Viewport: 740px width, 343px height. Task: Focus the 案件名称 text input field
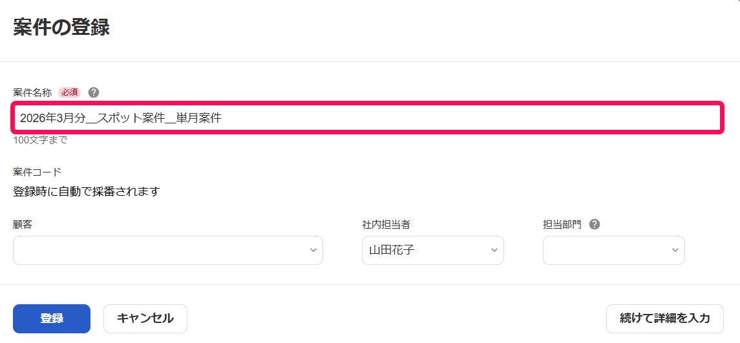coord(367,118)
